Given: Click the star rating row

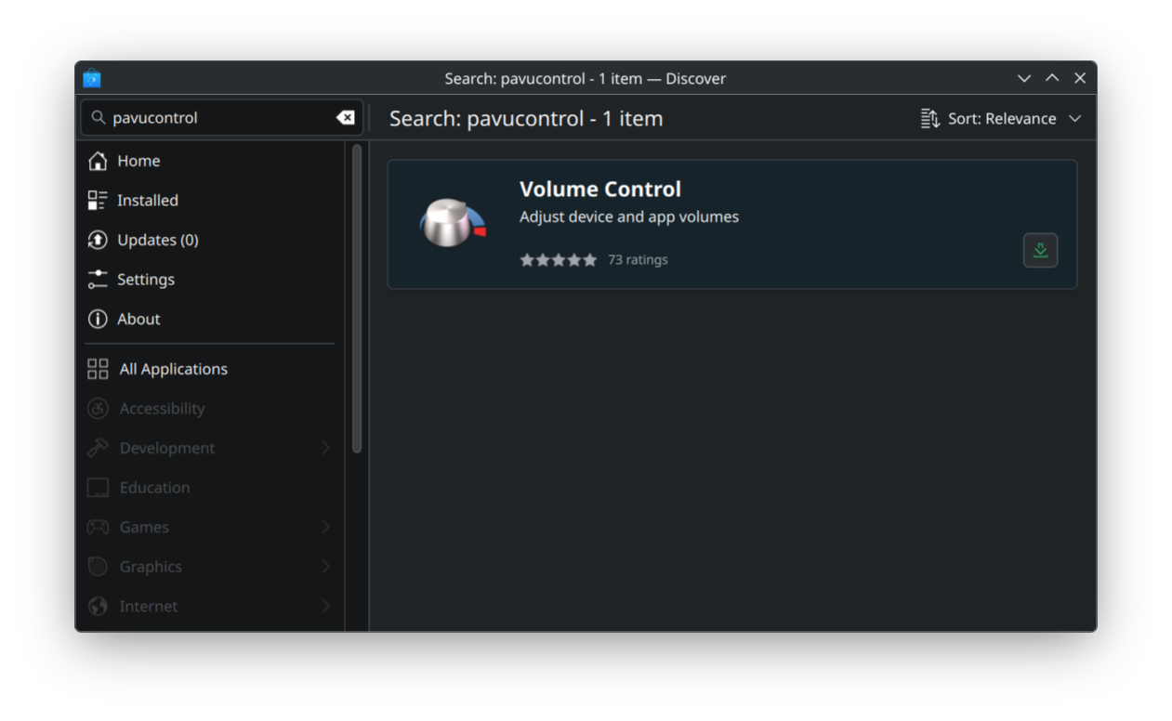Looking at the screenshot, I should 558,259.
